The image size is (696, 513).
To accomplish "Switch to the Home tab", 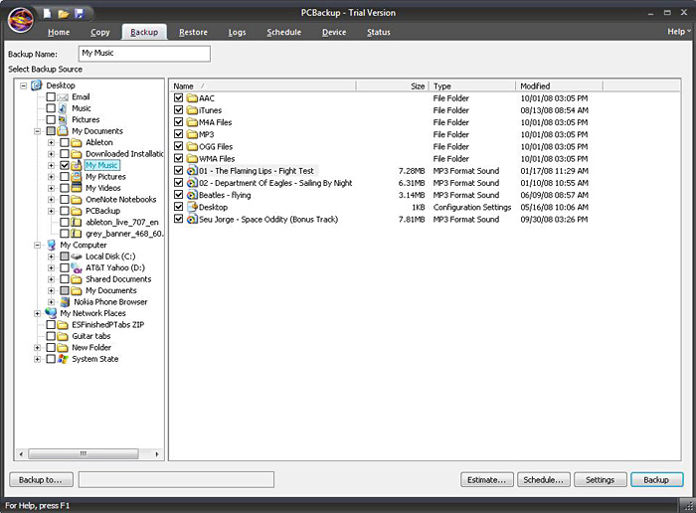I will [x=59, y=32].
